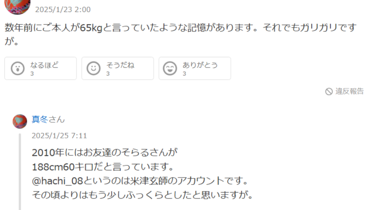Click the surprised face icon for なるほど
This screenshot has height=210, width=374.
click(18, 69)
